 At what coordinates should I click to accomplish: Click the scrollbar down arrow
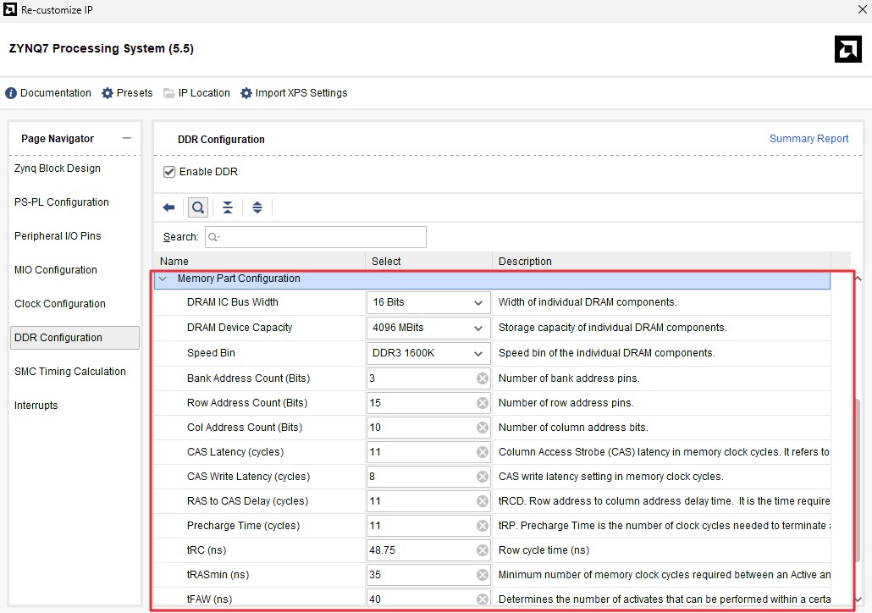(x=858, y=599)
